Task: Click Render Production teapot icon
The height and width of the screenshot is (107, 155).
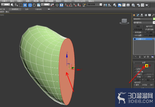Action: (x=147, y=5)
